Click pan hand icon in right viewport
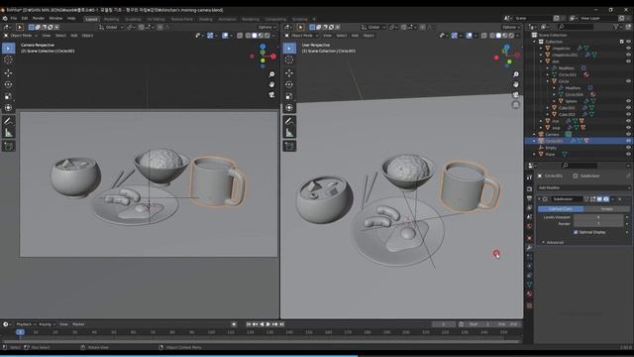This screenshot has width=634, height=357. tap(516, 84)
